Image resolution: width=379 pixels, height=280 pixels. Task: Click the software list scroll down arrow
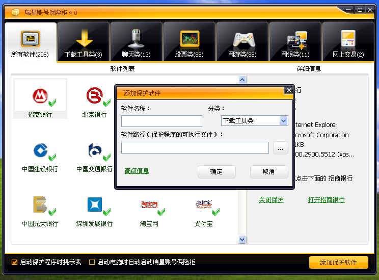(242, 239)
